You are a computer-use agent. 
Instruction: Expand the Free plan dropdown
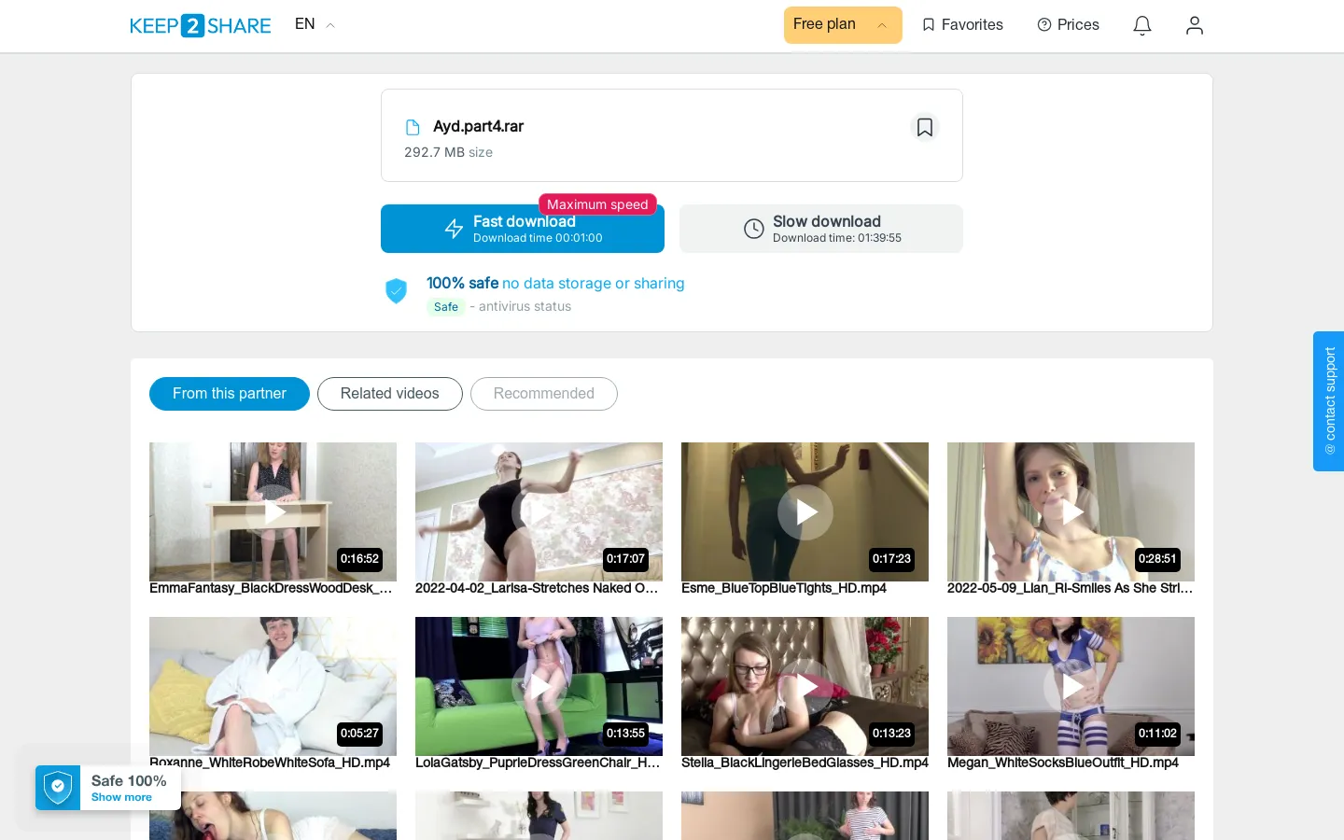[843, 25]
